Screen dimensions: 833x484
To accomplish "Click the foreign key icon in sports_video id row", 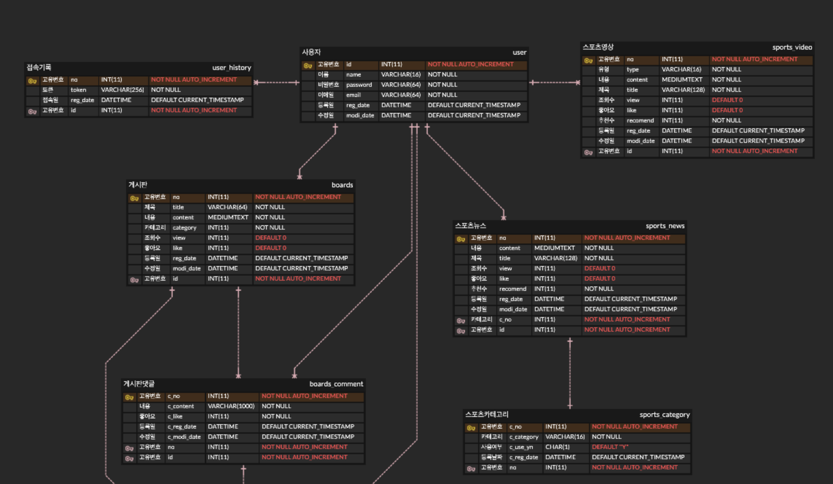I will [x=588, y=152].
